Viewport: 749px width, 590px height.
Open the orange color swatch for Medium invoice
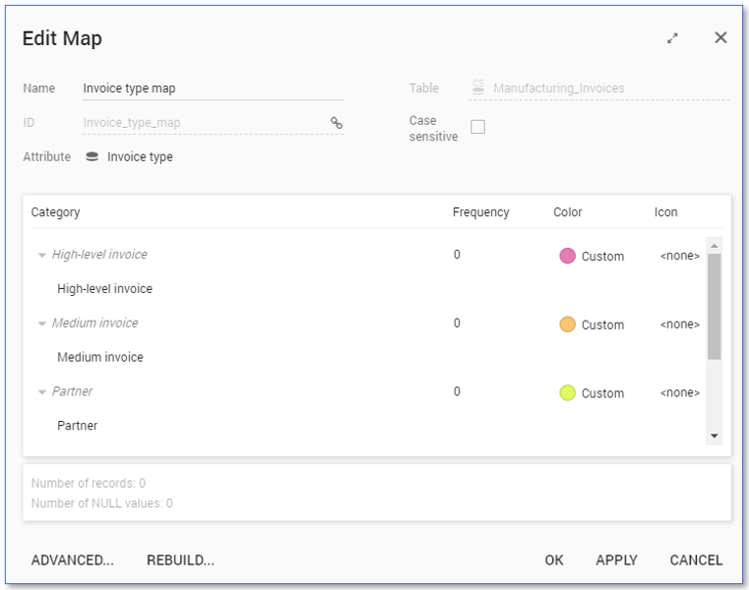[x=567, y=324]
